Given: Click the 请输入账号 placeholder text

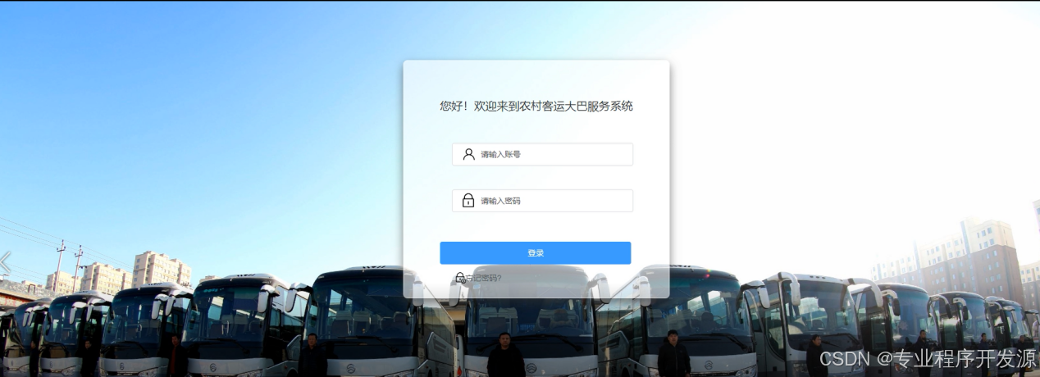Looking at the screenshot, I should (x=500, y=154).
